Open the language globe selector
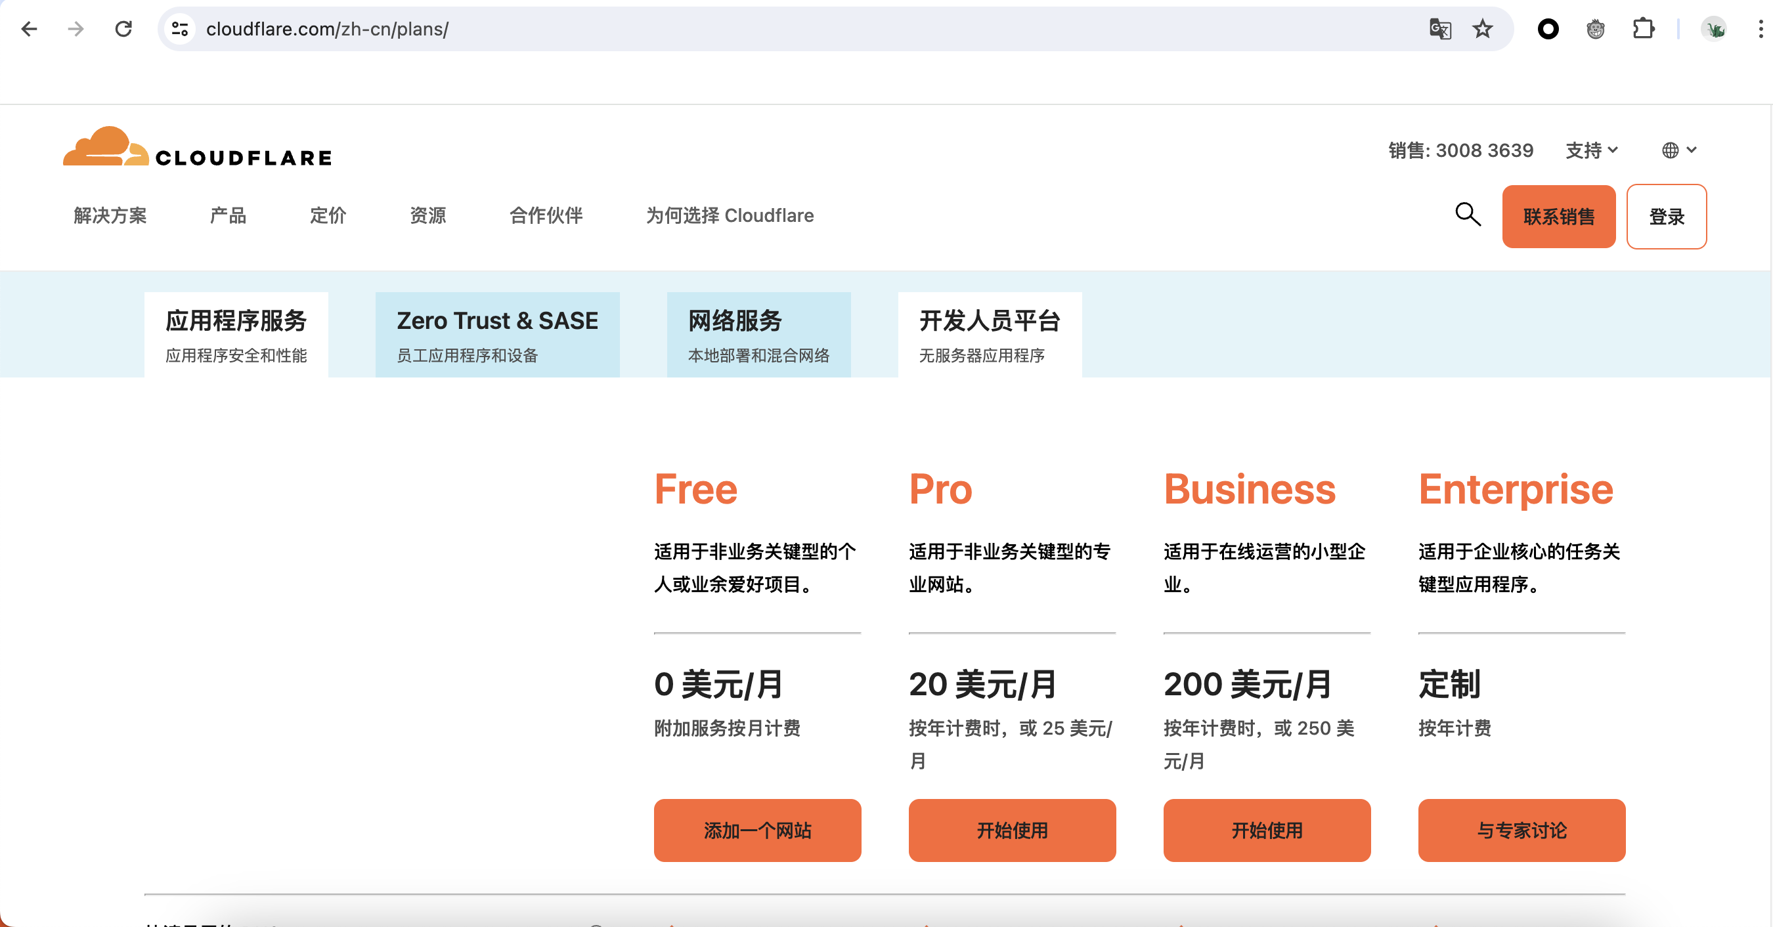 (1677, 150)
